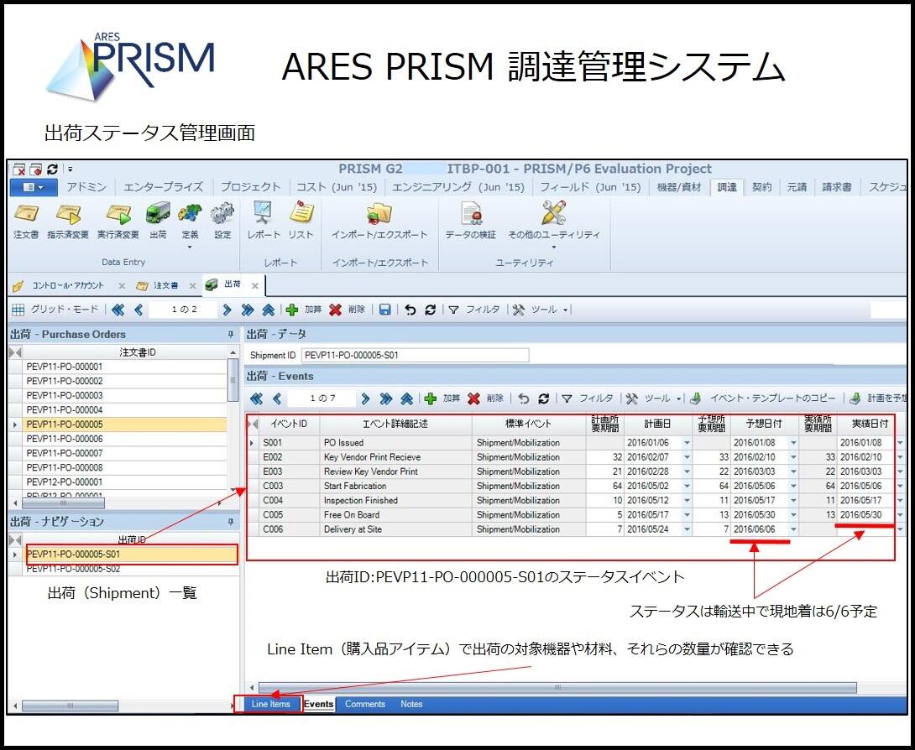Switch to the Line Items tab
915x750 pixels.
tap(271, 704)
